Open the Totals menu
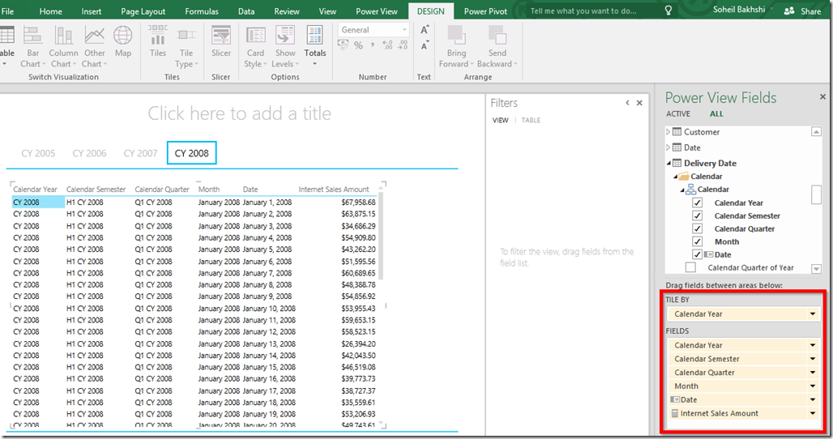Image resolution: width=833 pixels, height=439 pixels. pos(314,47)
